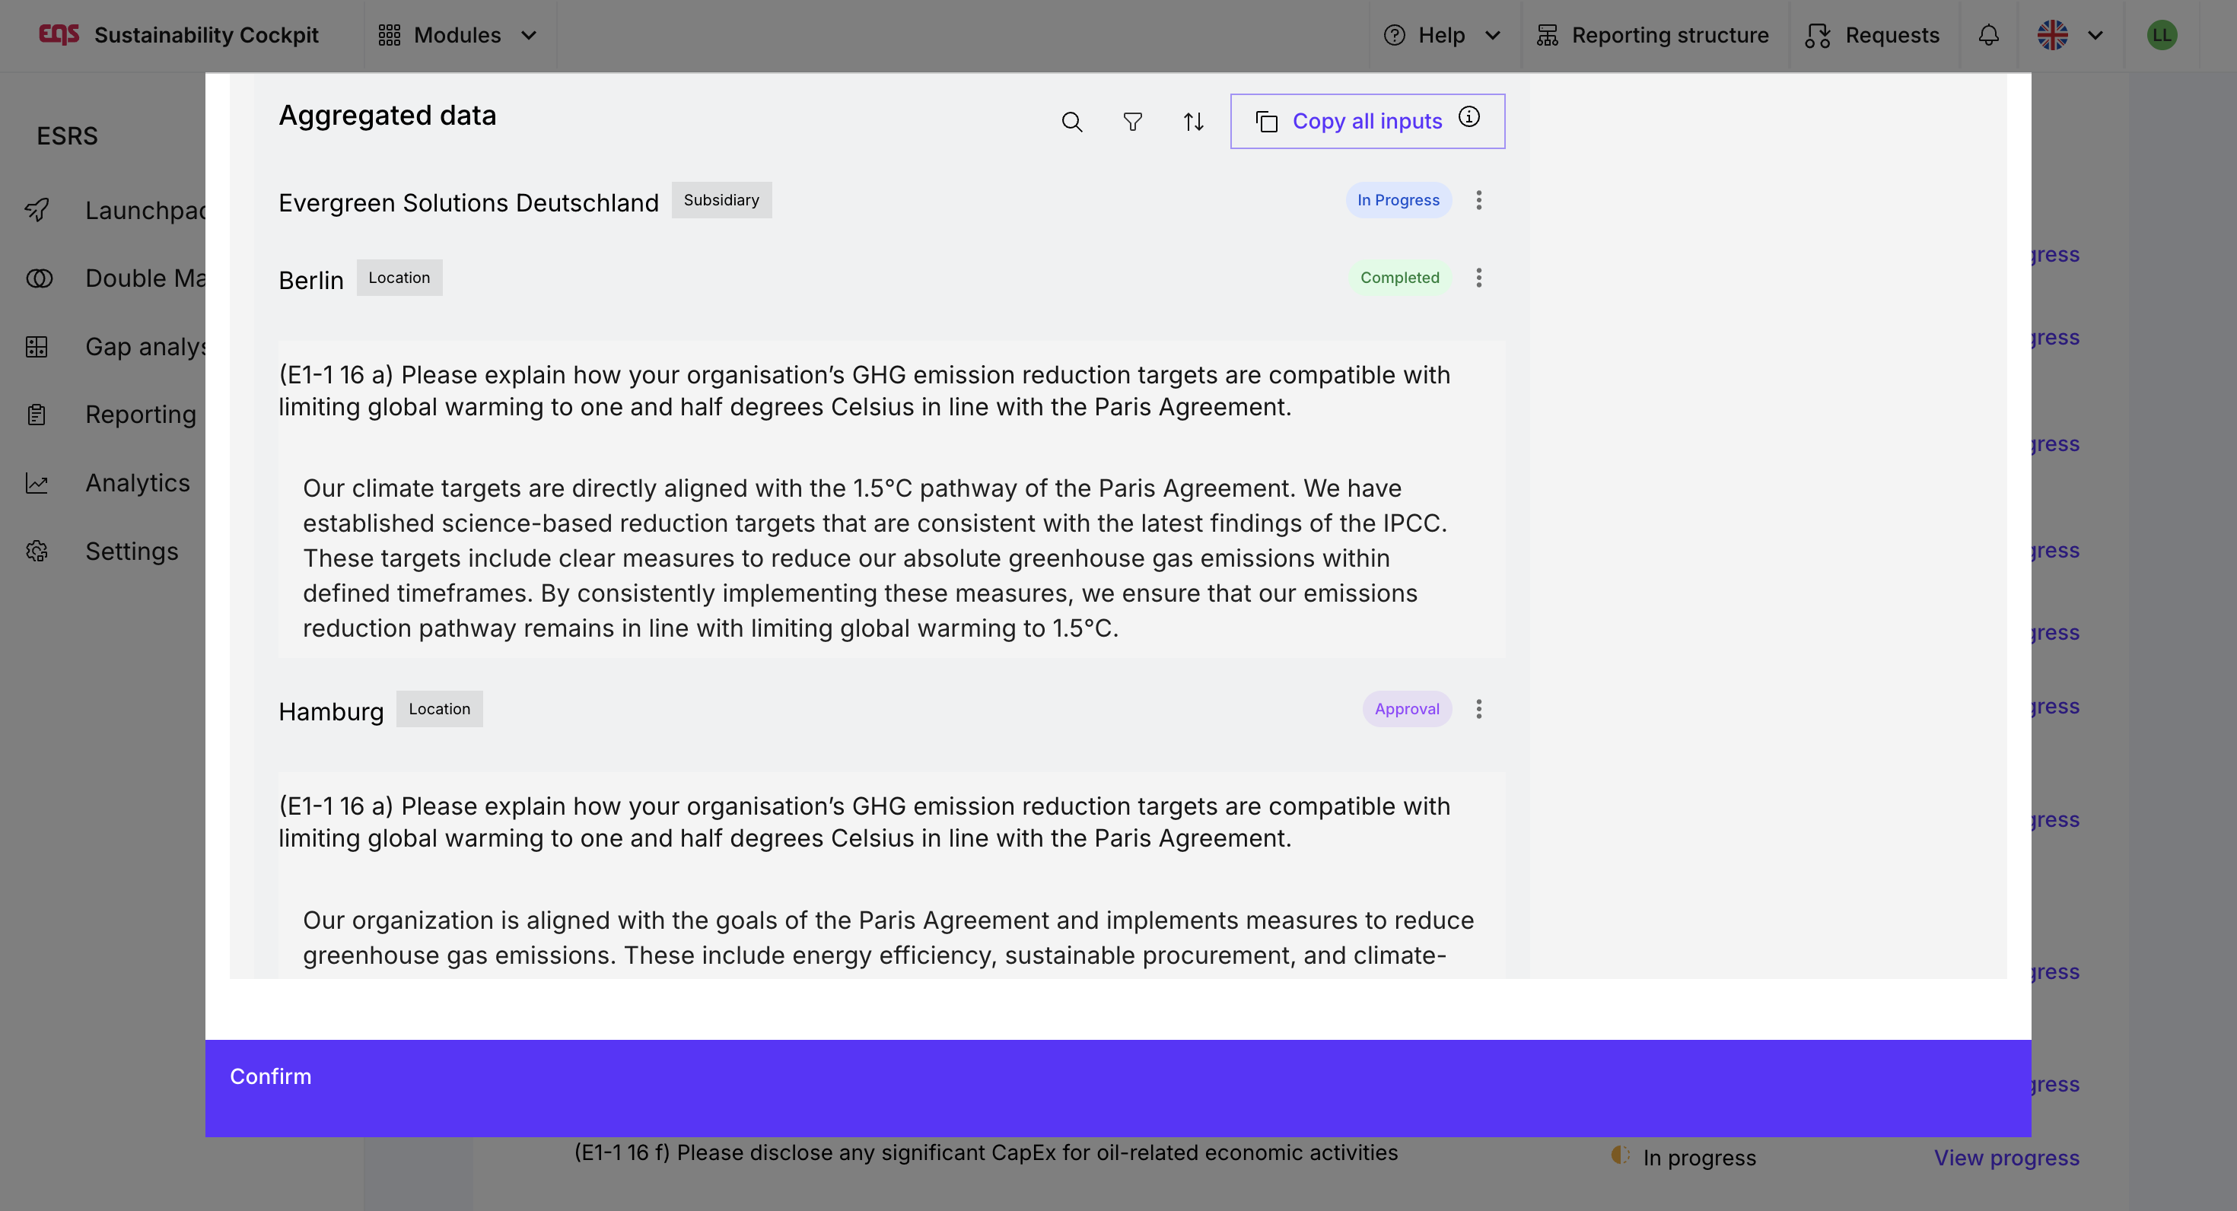Open the filter funnel icon
The image size is (2237, 1211).
[1132, 122]
